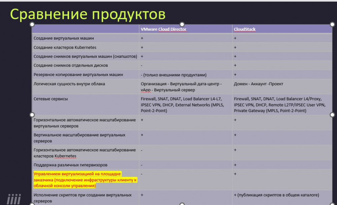Select 'Домен - Аккаунт -Проект' cell
337x205 pixels.
(282, 87)
